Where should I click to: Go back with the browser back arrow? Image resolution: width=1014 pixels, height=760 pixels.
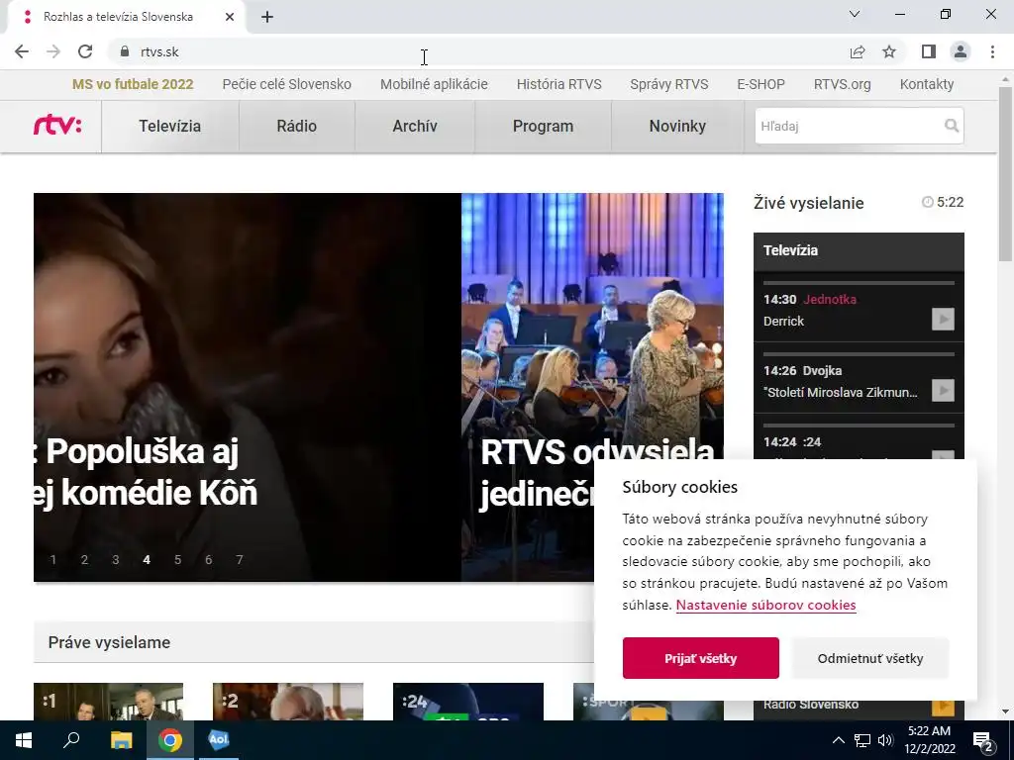22,51
